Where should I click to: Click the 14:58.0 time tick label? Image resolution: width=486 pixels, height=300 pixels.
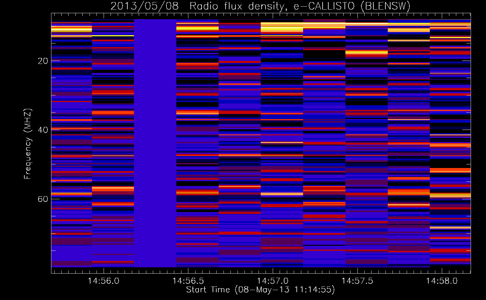pos(442,281)
